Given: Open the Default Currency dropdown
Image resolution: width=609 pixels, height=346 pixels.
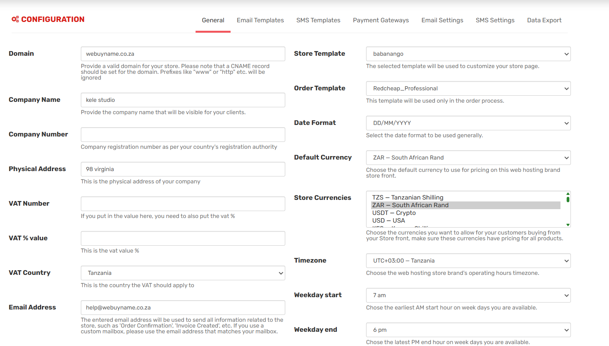Looking at the screenshot, I should pyautogui.click(x=468, y=158).
